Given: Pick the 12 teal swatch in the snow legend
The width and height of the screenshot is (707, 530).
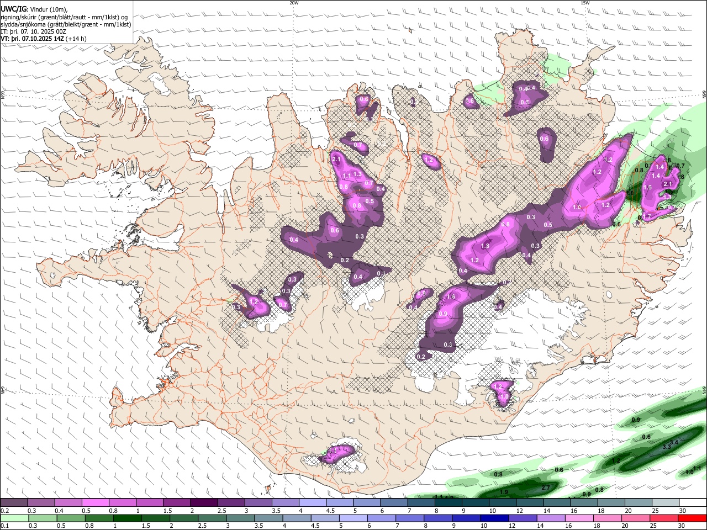Looking at the screenshot, I should [530, 503].
